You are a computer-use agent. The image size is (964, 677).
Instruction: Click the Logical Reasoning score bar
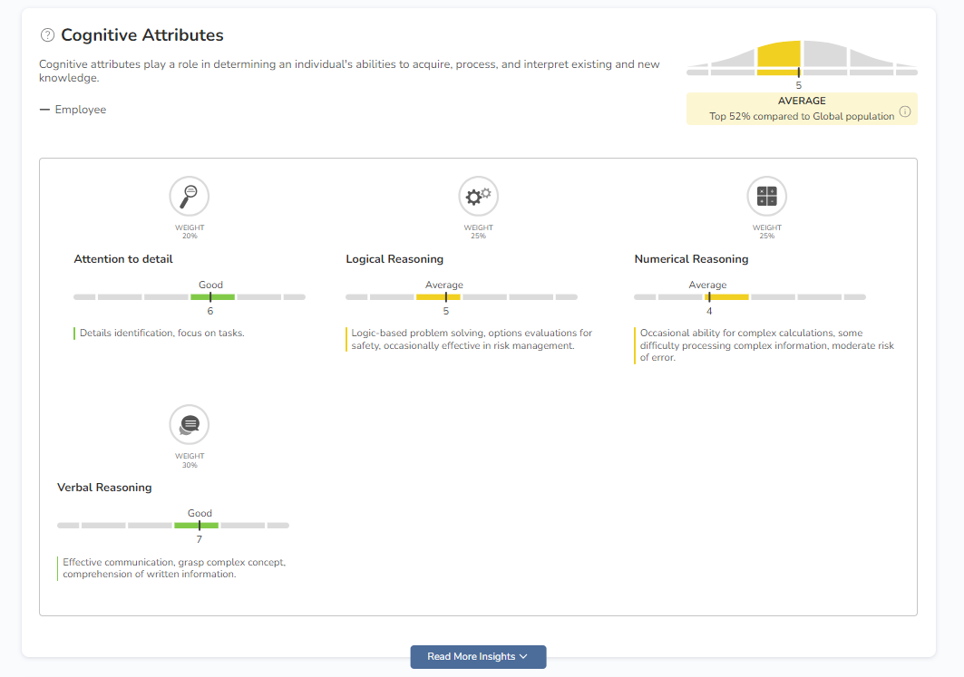(x=461, y=297)
